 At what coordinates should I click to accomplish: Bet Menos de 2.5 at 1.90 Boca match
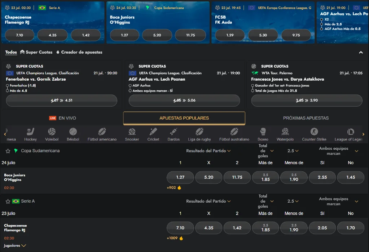tap(294, 177)
